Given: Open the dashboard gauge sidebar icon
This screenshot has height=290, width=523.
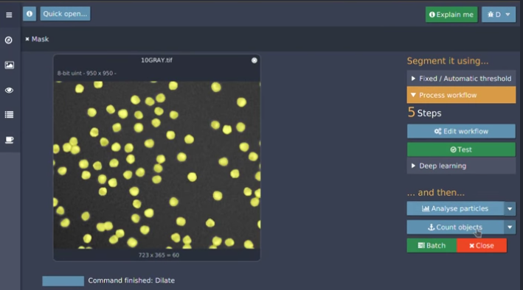Looking at the screenshot, I should coord(9,40).
